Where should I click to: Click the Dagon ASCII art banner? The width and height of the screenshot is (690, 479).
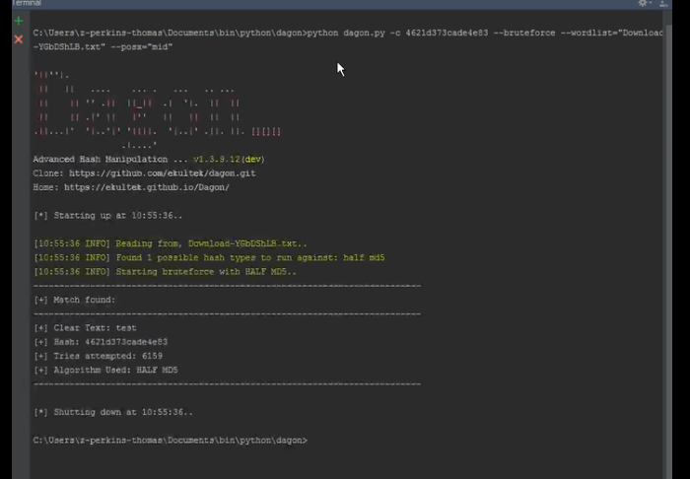[158, 110]
